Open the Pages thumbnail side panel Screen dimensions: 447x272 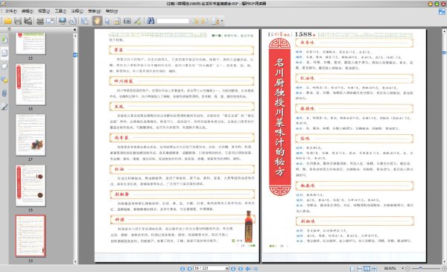pos(4,53)
